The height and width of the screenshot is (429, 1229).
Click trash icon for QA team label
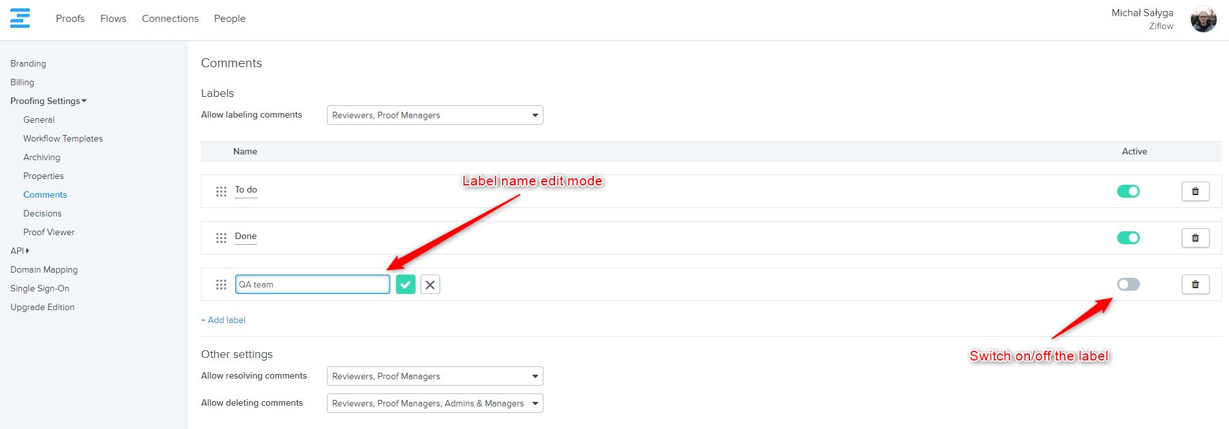pos(1195,284)
